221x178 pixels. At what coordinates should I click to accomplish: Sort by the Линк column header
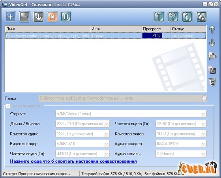point(48,29)
